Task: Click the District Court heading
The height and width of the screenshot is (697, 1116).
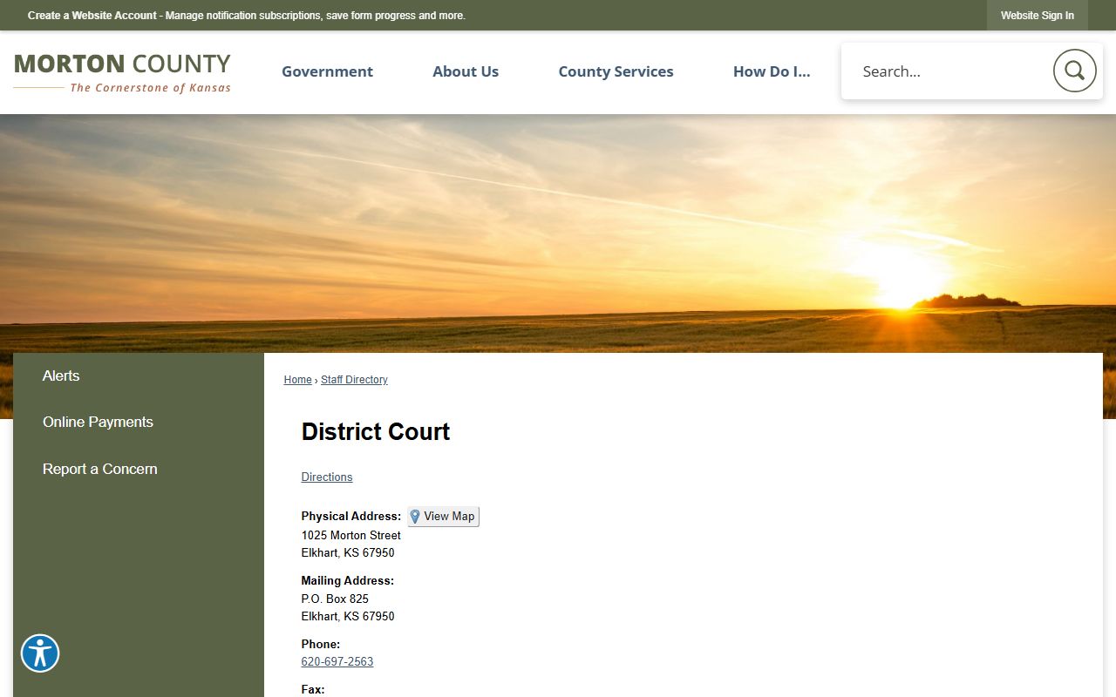Action: coord(376,431)
